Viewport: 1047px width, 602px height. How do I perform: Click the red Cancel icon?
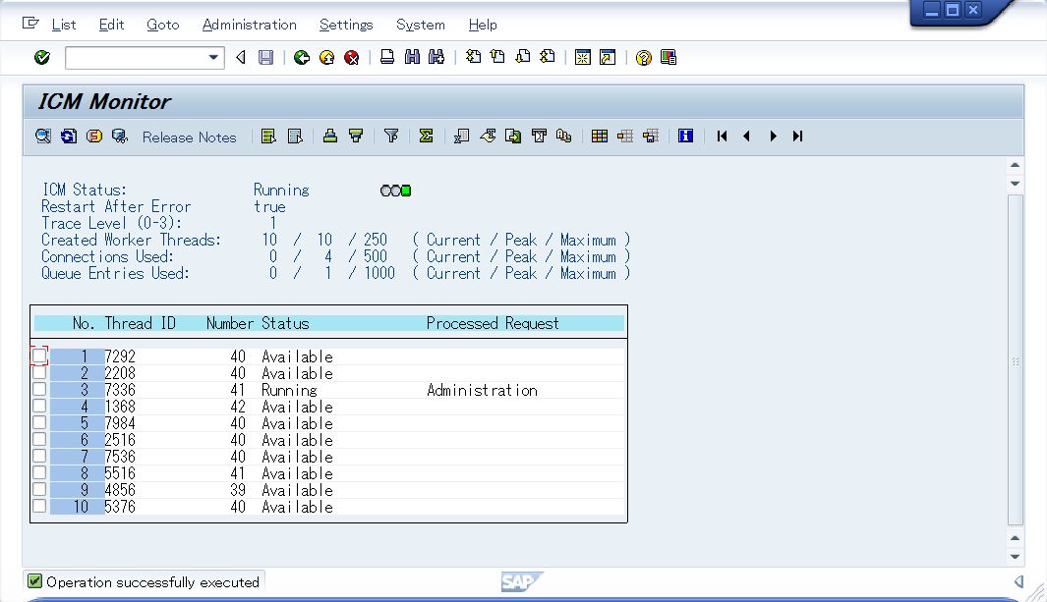(351, 58)
